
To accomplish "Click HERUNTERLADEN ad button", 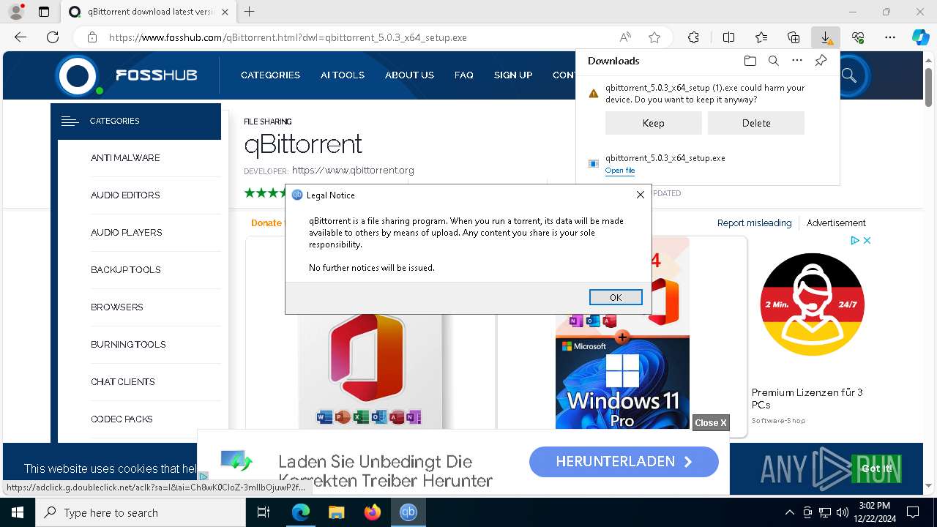I will click(x=624, y=462).
